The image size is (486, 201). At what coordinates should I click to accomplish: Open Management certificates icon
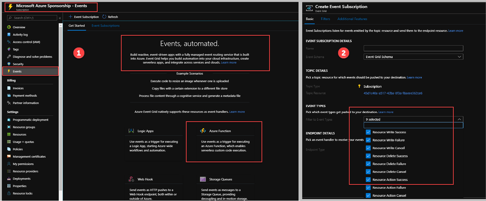(9, 156)
